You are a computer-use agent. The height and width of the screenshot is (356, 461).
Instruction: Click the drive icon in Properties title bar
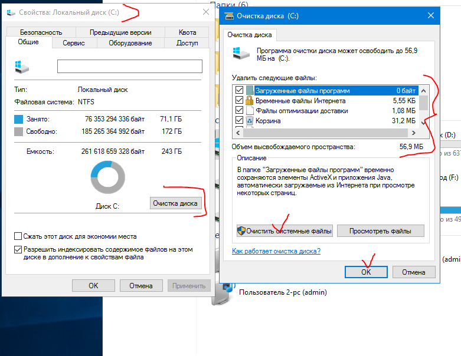(x=11, y=12)
